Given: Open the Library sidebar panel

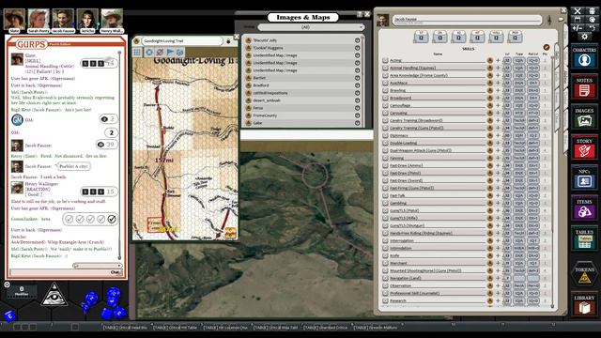Looking at the screenshot, I should tap(584, 305).
